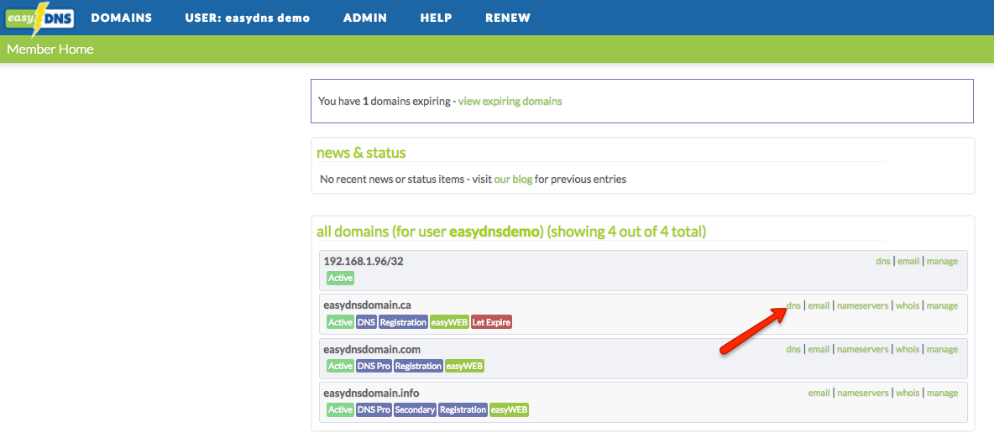The image size is (994, 448).
Task: Open dns settings for easydnsdomain.ca
Action: (793, 305)
